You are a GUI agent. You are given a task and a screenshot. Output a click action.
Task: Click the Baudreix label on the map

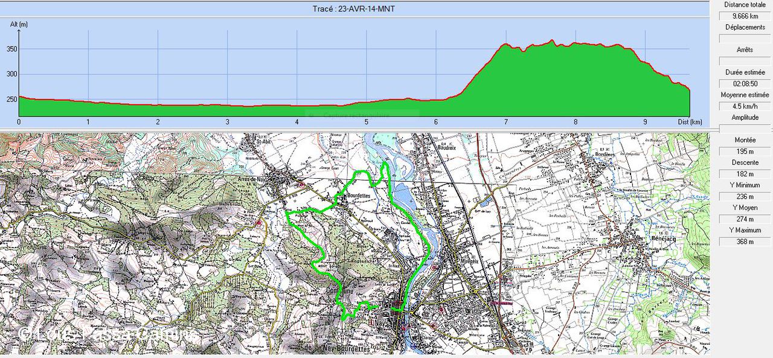446,145
